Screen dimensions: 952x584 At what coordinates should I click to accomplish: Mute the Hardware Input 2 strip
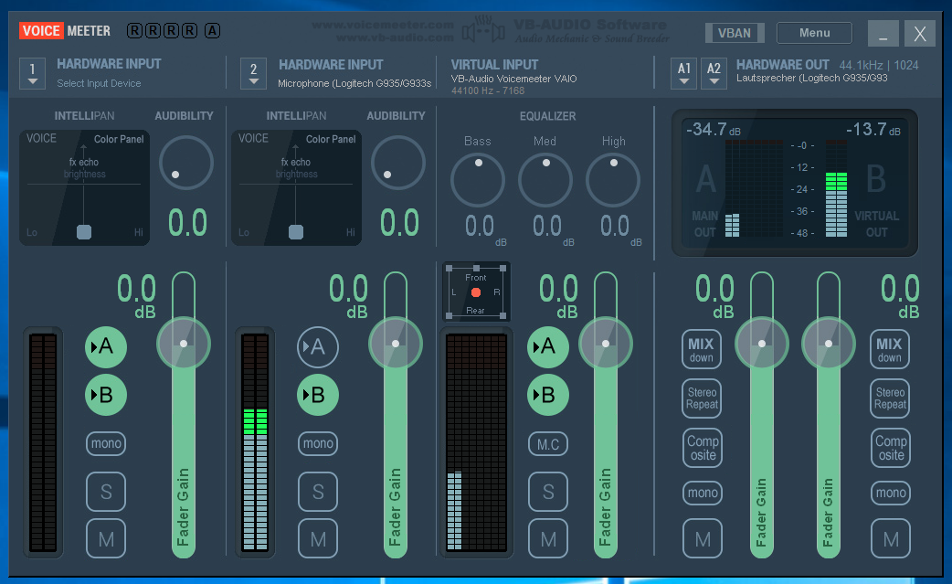click(x=318, y=538)
